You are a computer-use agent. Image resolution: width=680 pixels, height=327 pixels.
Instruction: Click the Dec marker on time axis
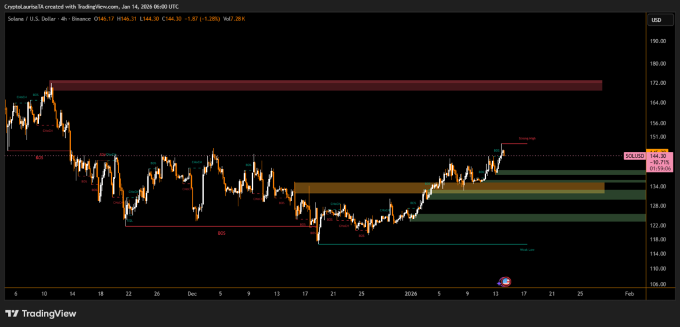click(x=191, y=293)
